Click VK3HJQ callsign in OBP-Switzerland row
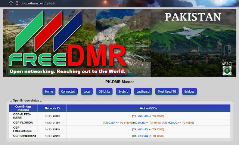The image size is (239, 145). 143,136
